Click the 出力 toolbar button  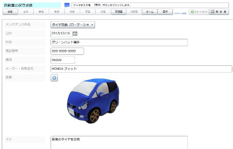(25, 12)
